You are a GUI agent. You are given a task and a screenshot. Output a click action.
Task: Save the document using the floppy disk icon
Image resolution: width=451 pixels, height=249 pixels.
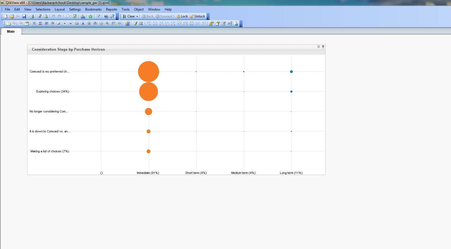[x=24, y=16]
